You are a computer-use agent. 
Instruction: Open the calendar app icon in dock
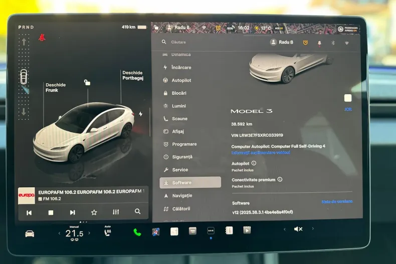pyautogui.click(x=192, y=230)
